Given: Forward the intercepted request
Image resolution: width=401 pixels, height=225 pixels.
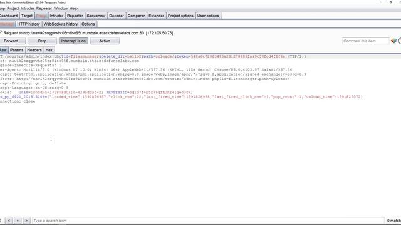Looking at the screenshot, I should [x=11, y=41].
